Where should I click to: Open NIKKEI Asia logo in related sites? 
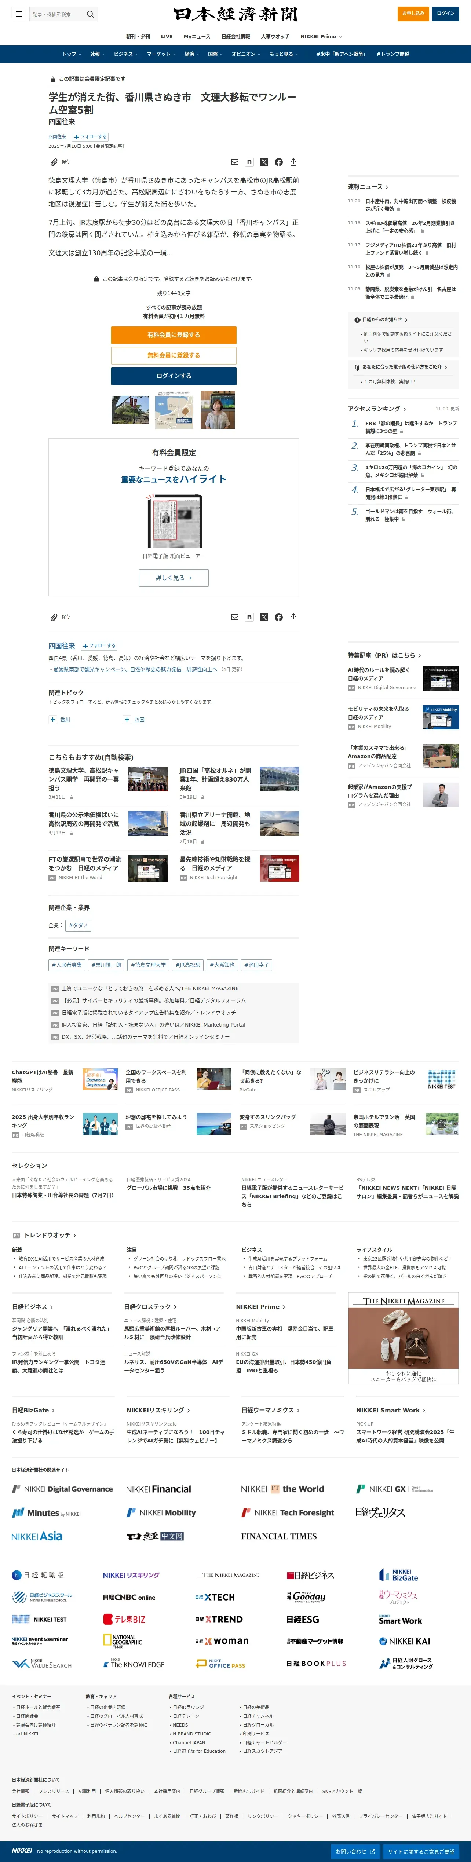[37, 1536]
